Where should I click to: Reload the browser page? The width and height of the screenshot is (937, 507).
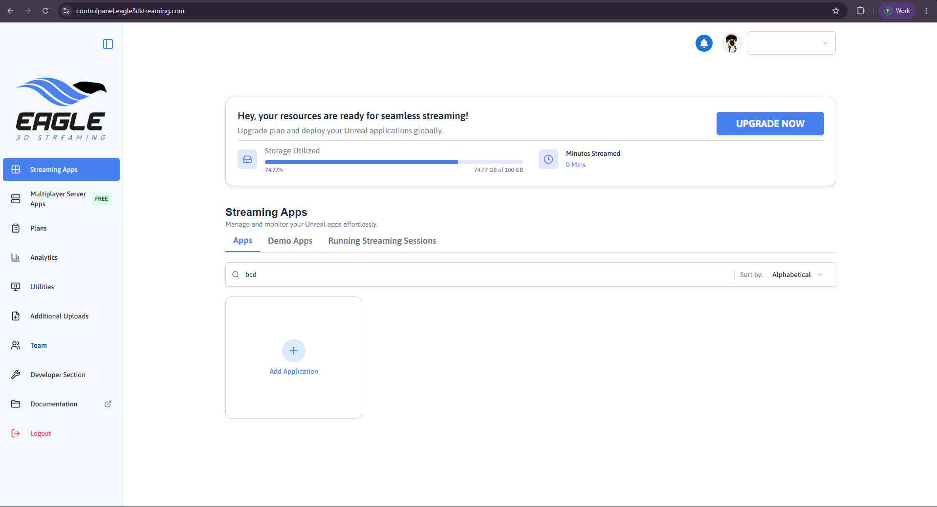45,11
